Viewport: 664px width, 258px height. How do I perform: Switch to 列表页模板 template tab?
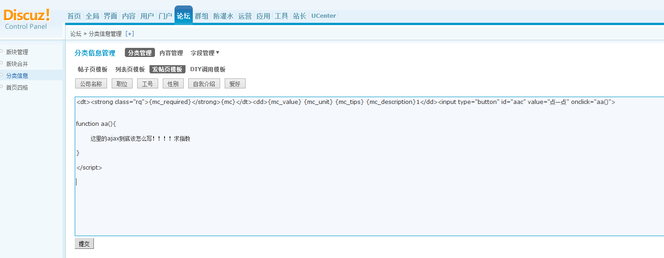click(130, 69)
